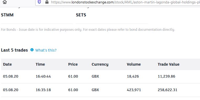Click the Currency column header

(x=100, y=64)
